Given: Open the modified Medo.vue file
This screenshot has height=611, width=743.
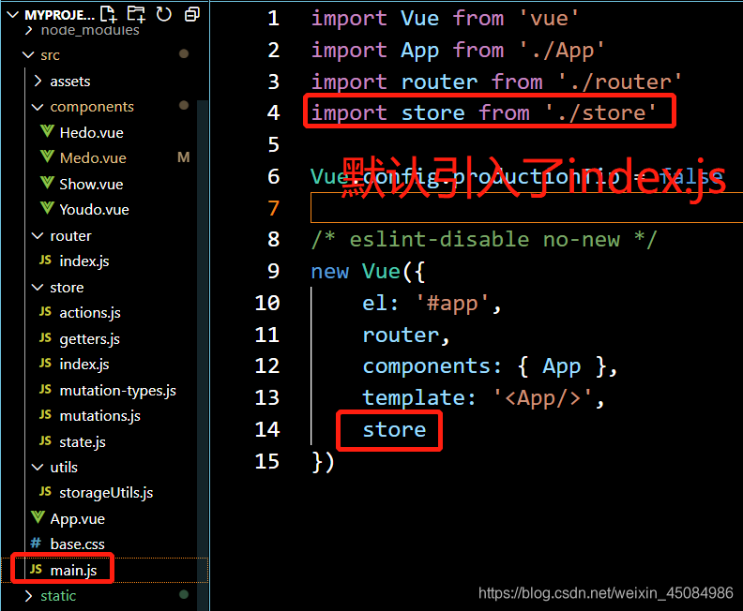Looking at the screenshot, I should (93, 158).
